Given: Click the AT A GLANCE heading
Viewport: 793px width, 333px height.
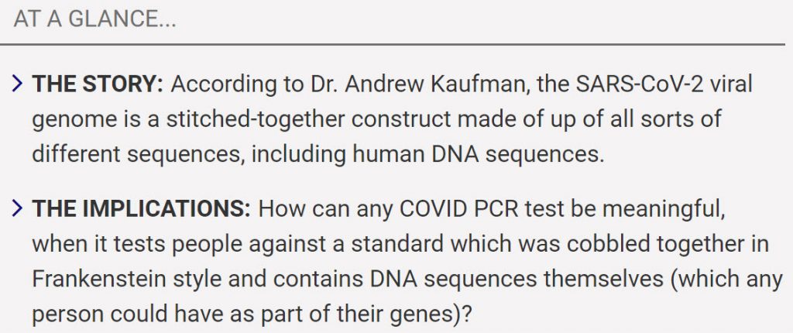Looking at the screenshot, I should pyautogui.click(x=94, y=20).
